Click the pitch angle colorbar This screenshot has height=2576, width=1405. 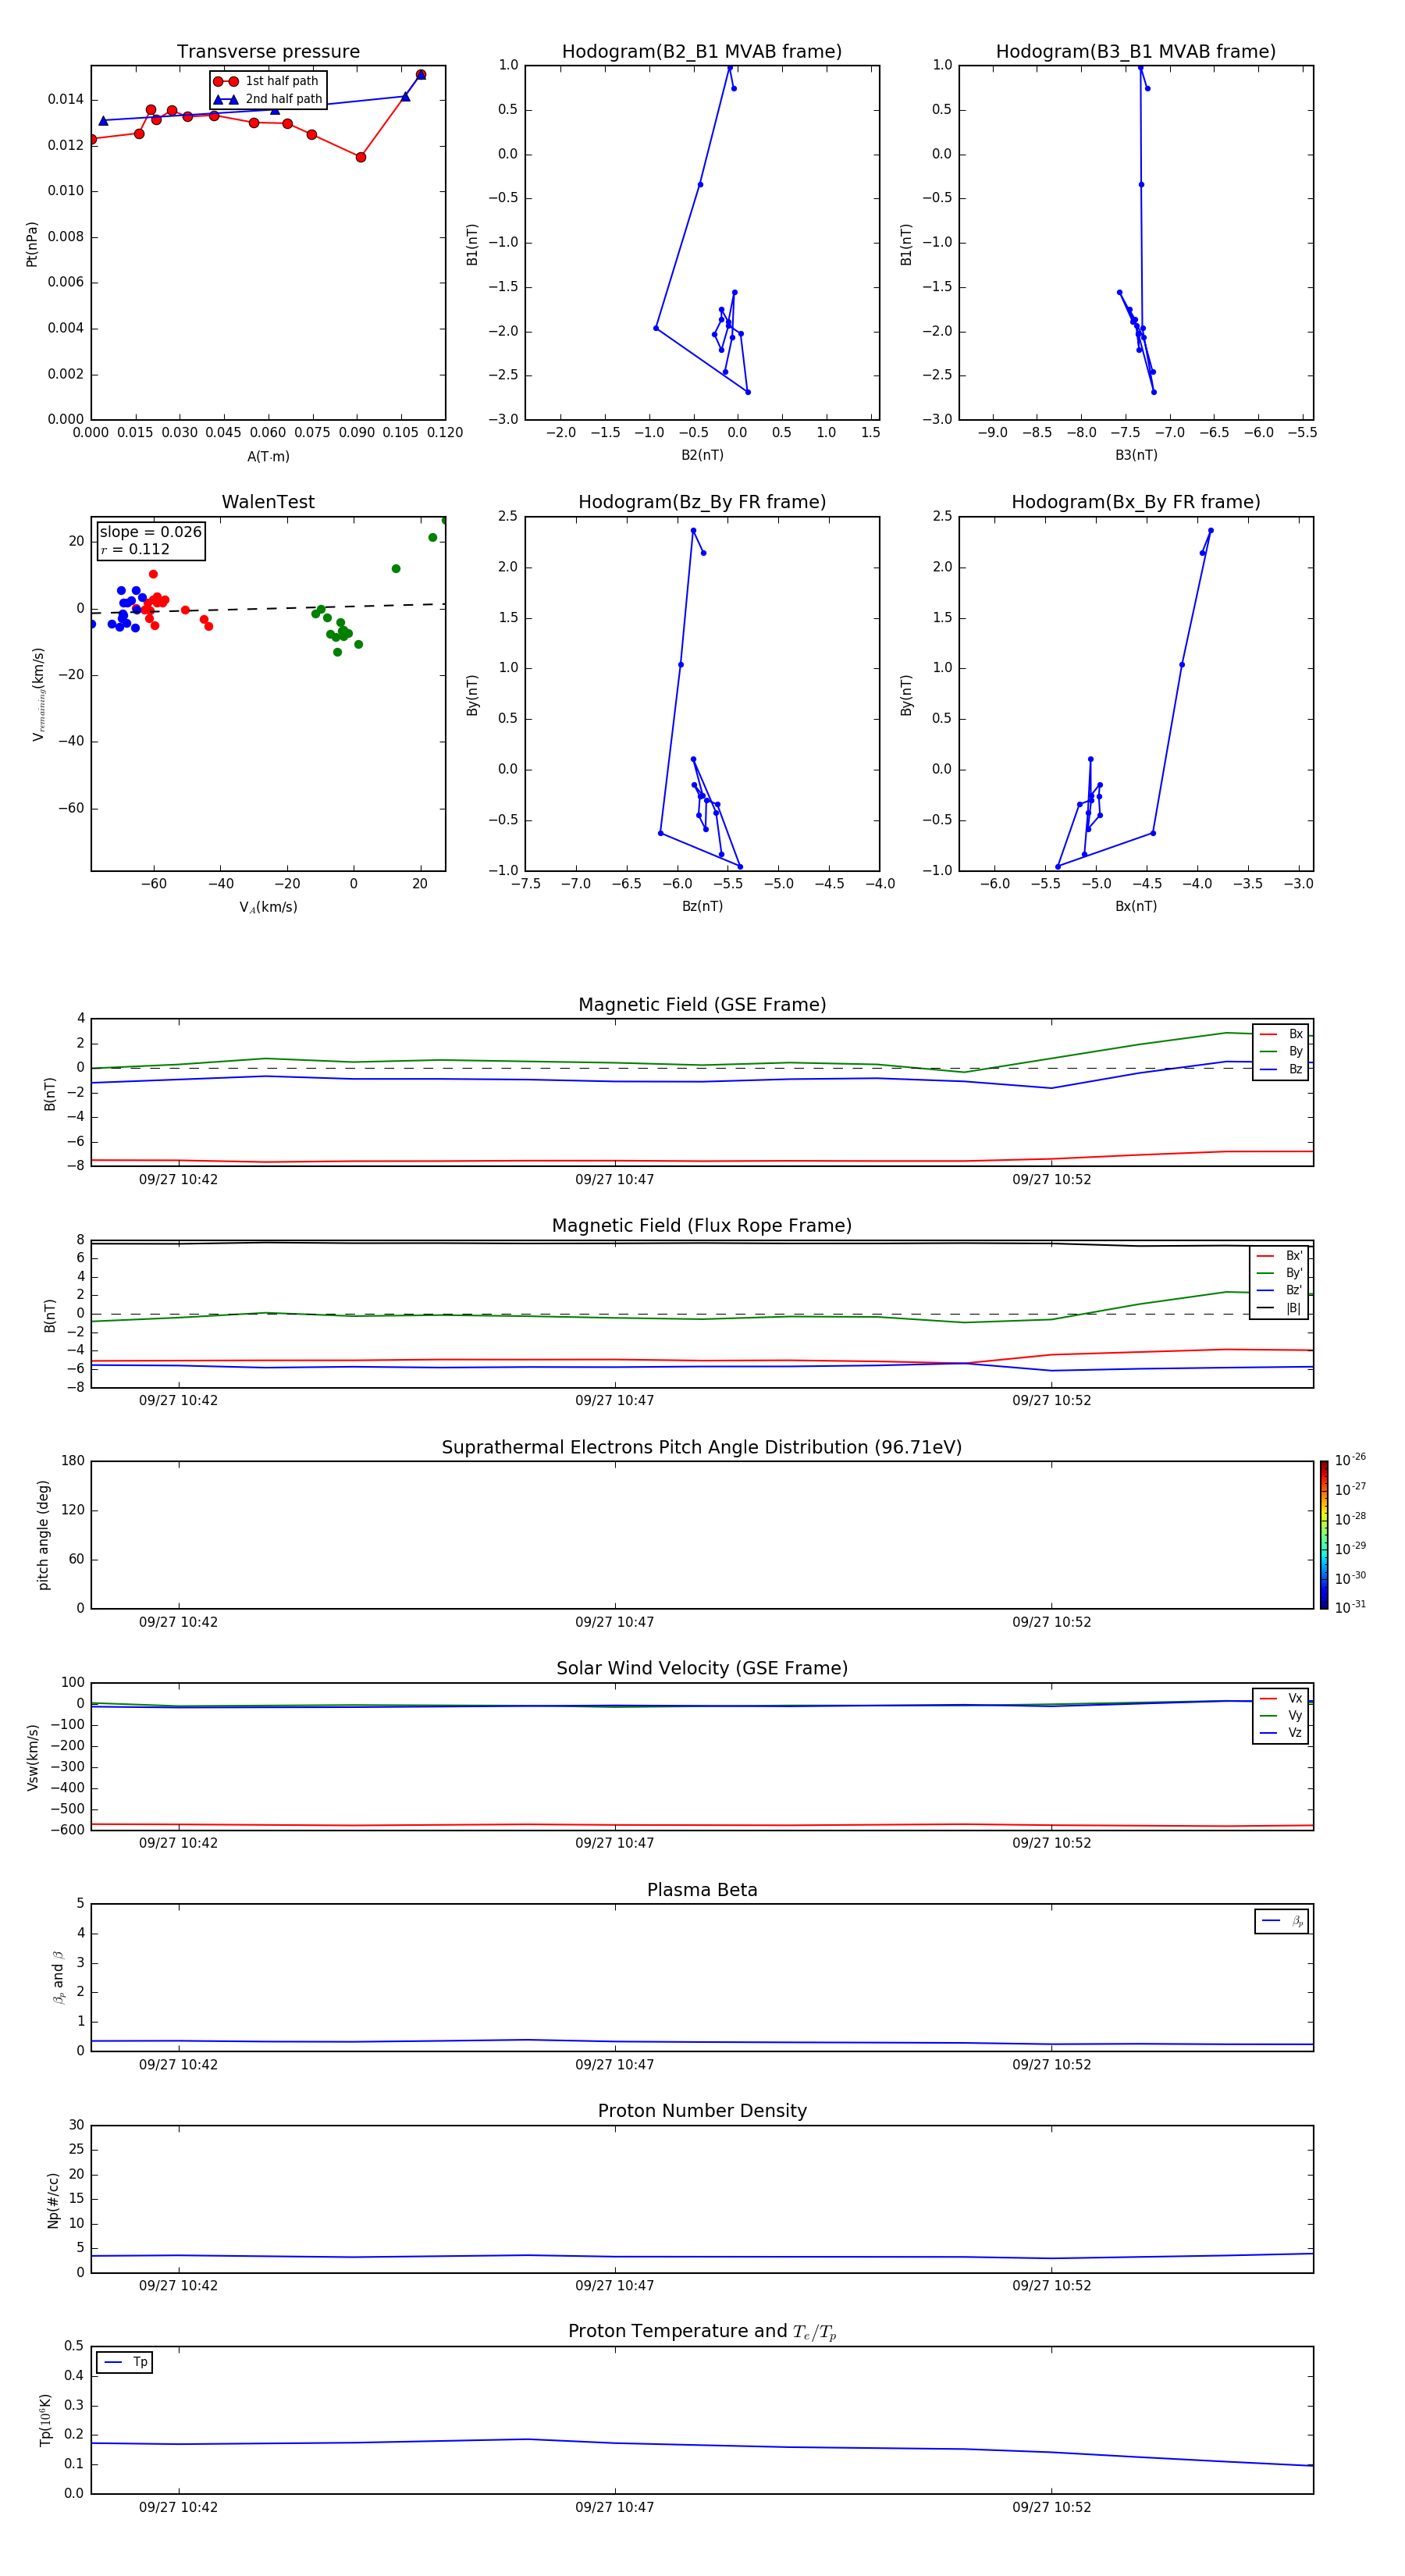point(1324,1535)
